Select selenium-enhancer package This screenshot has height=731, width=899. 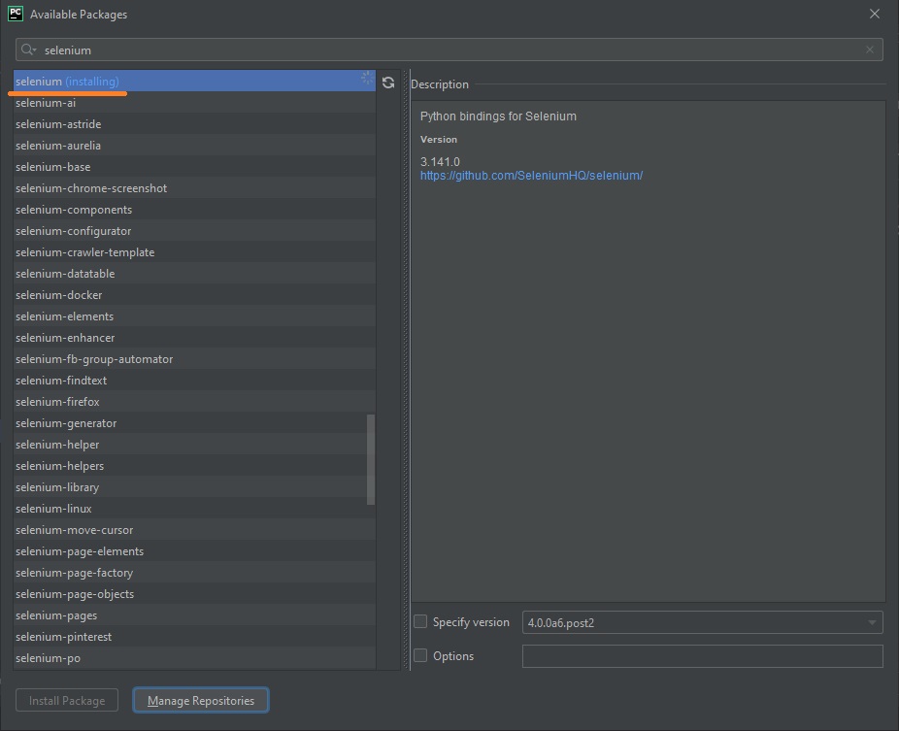[194, 338]
